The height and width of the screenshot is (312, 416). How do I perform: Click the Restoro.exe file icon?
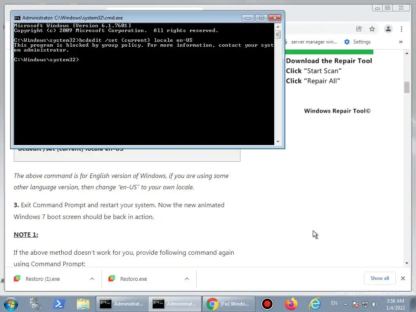(112, 279)
